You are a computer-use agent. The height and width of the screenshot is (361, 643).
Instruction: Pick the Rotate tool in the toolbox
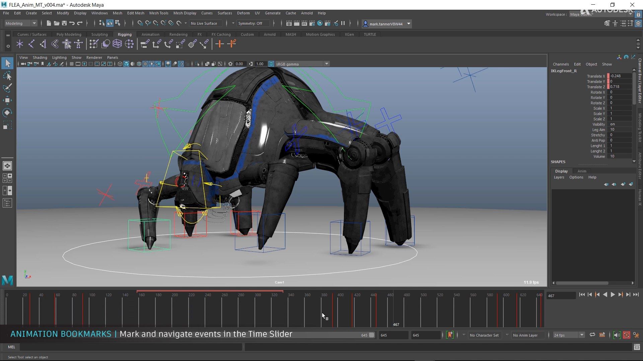point(7,113)
